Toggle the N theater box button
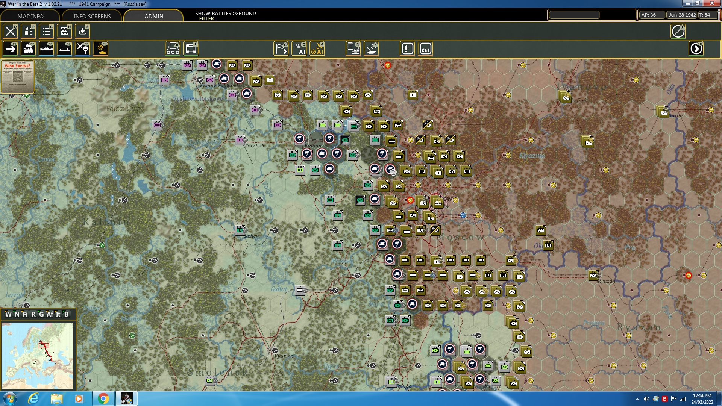The width and height of the screenshot is (722, 406). click(x=17, y=314)
